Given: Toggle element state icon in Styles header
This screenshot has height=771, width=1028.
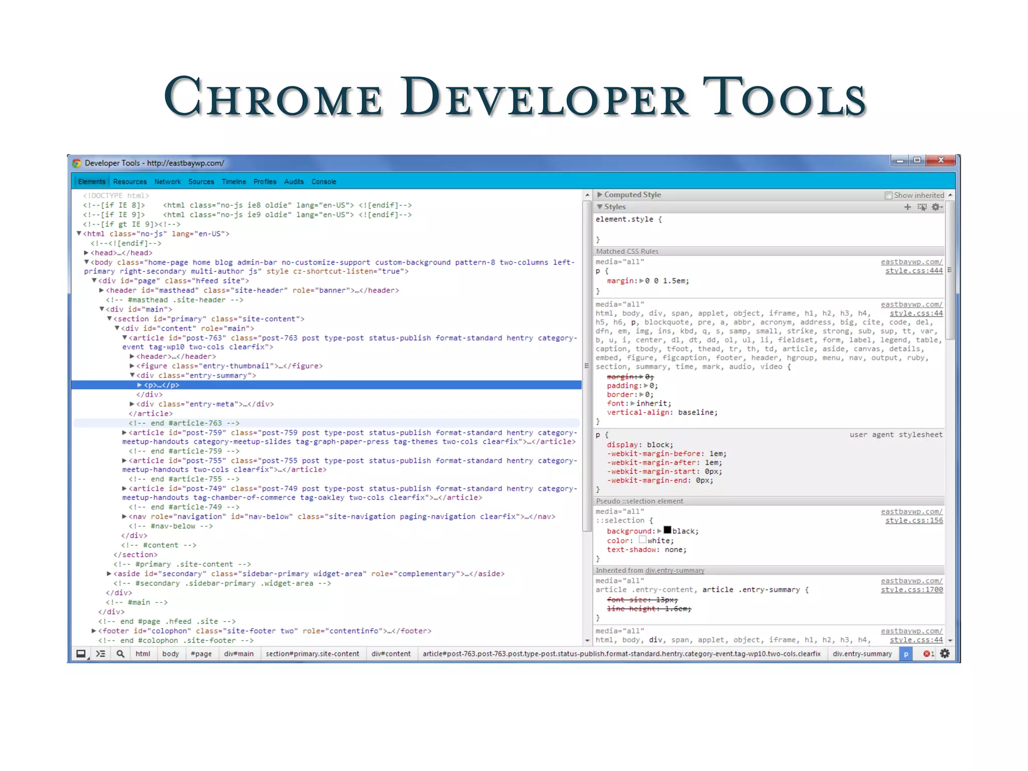Looking at the screenshot, I should [922, 207].
